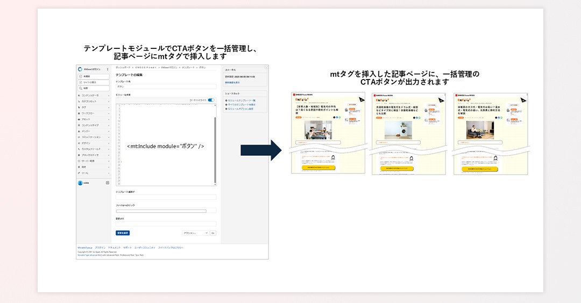
Task: Click the メンバー member icon in sidebar
Action: tap(79, 131)
